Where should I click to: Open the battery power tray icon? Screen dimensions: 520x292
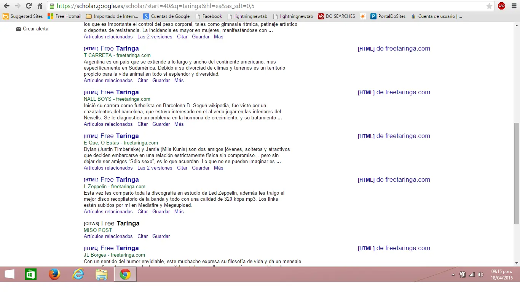[x=463, y=275]
